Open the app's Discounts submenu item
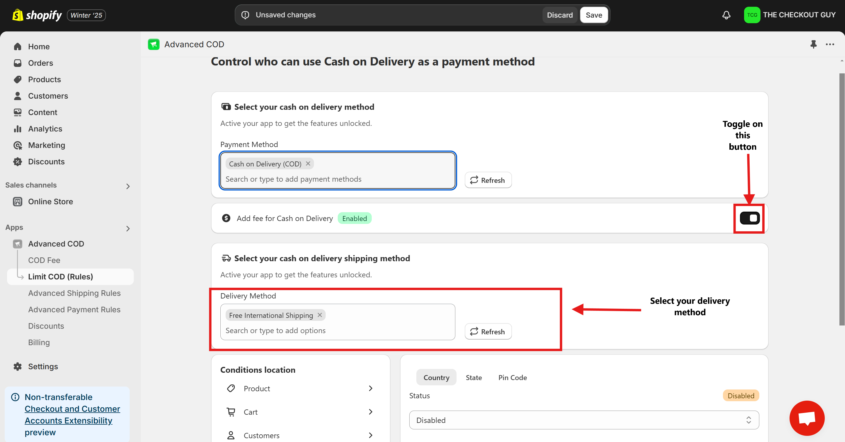845x442 pixels. coord(46,326)
